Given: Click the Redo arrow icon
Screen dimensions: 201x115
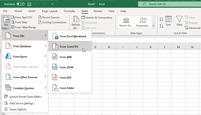Looking at the screenshot, I should [x=44, y=4].
